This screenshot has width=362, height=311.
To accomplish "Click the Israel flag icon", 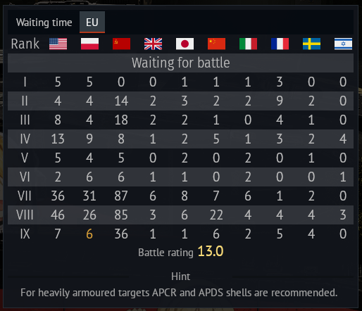I will click(x=343, y=44).
